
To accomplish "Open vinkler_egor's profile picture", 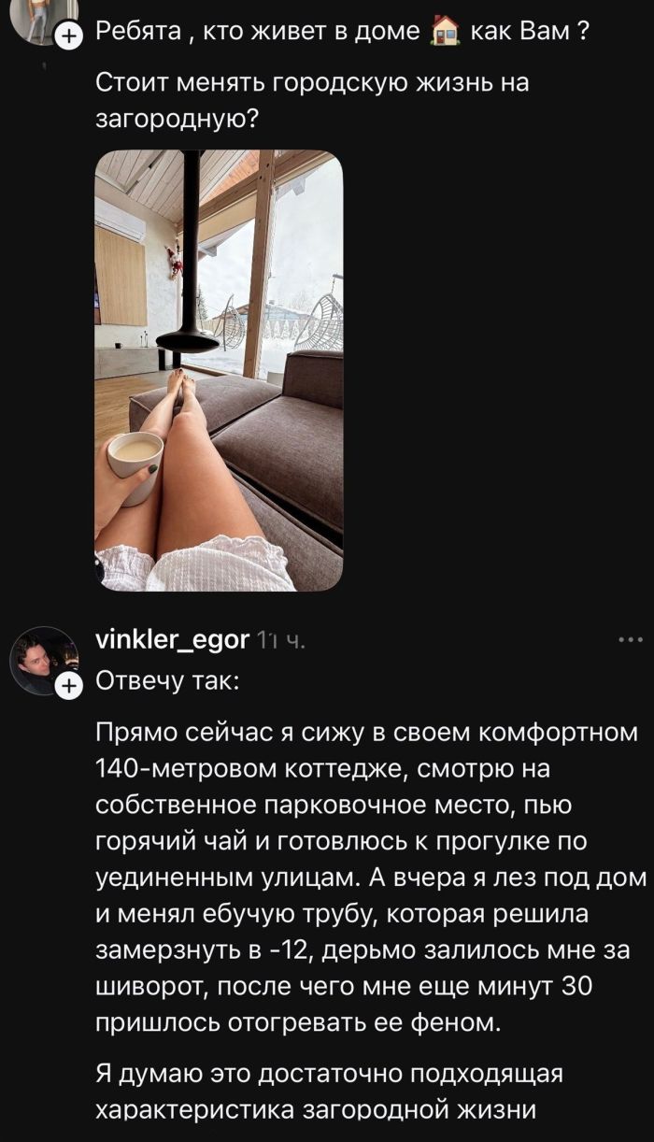I will pyautogui.click(x=43, y=661).
